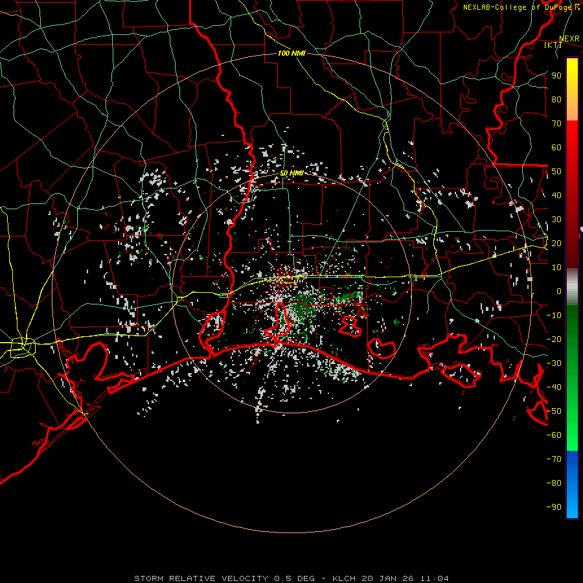Select the 10 scale label
Screen dimensions: 583x583
point(556,268)
